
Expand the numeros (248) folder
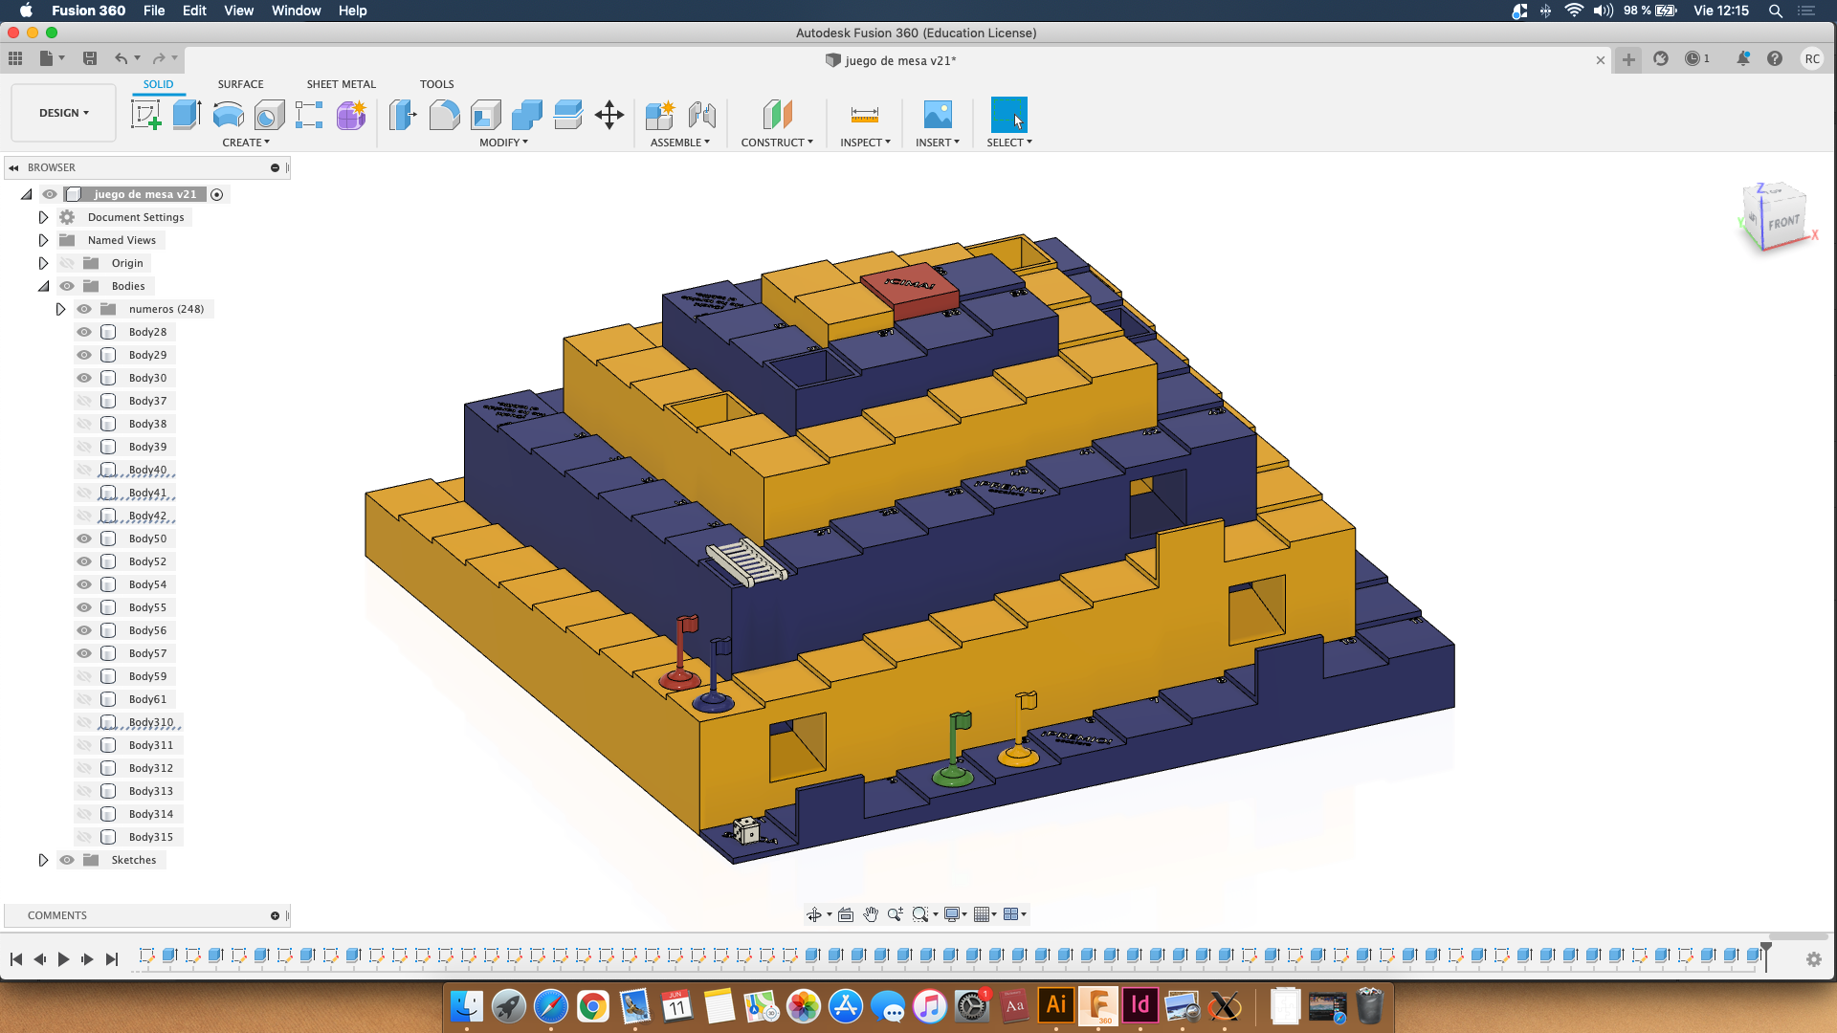point(60,309)
